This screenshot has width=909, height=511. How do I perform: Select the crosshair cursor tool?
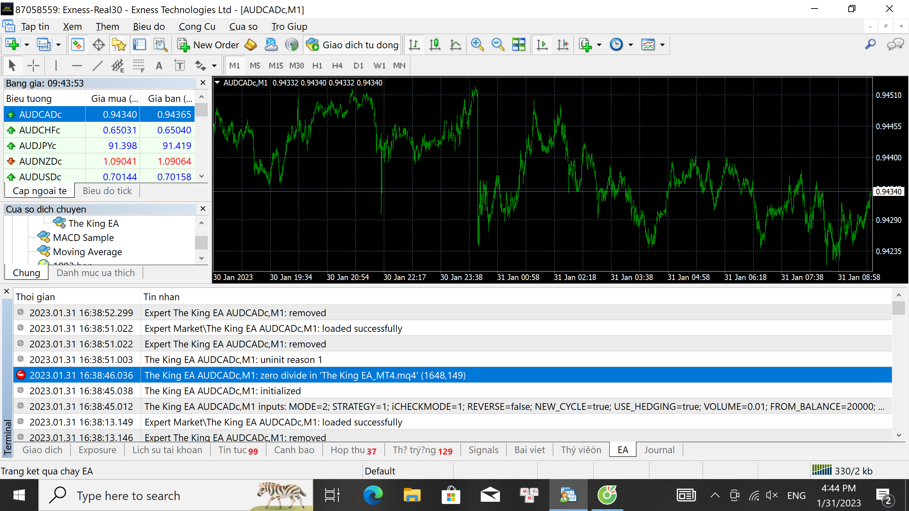(x=33, y=66)
